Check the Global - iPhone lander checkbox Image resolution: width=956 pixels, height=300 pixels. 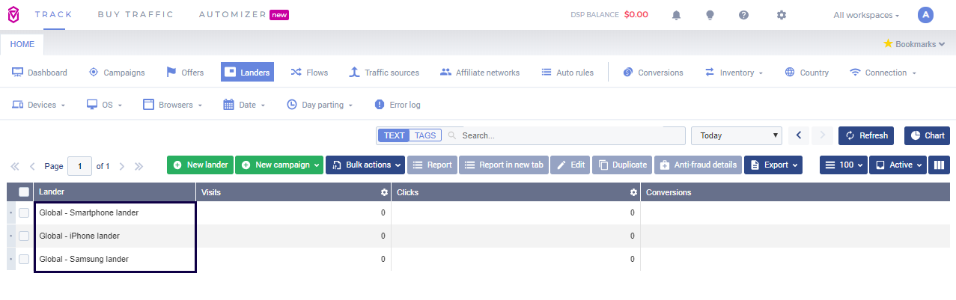click(x=24, y=236)
